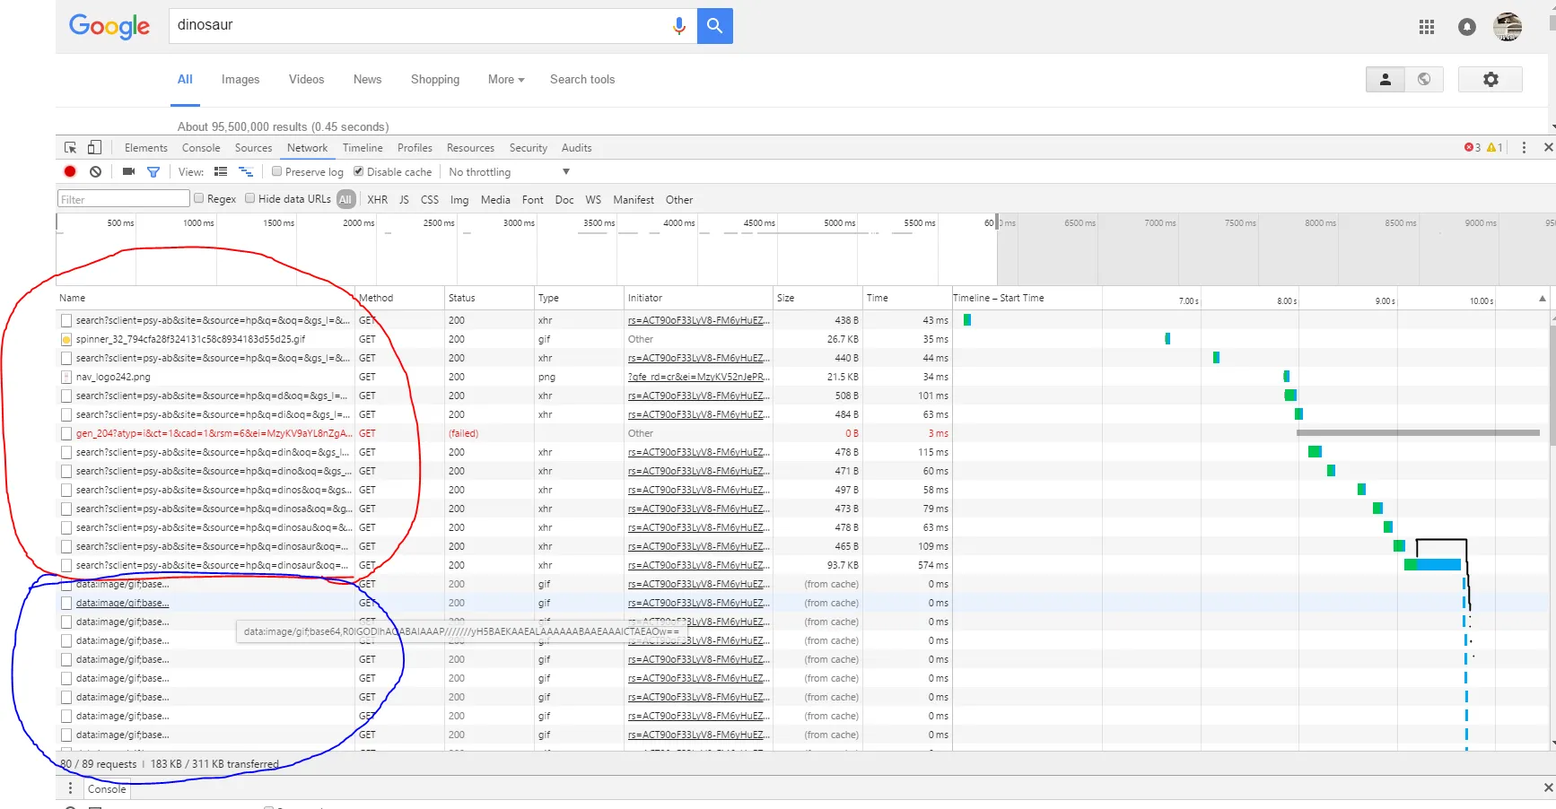
Task: Close the DevTools panel
Action: [1548, 148]
